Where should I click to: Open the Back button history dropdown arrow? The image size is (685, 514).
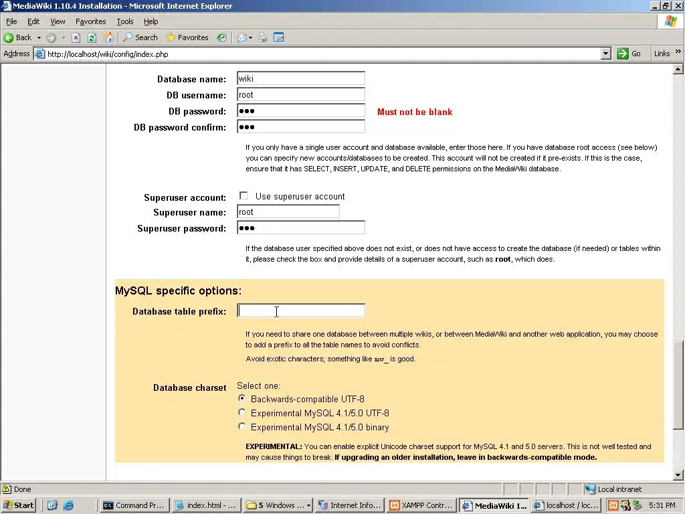click(39, 37)
